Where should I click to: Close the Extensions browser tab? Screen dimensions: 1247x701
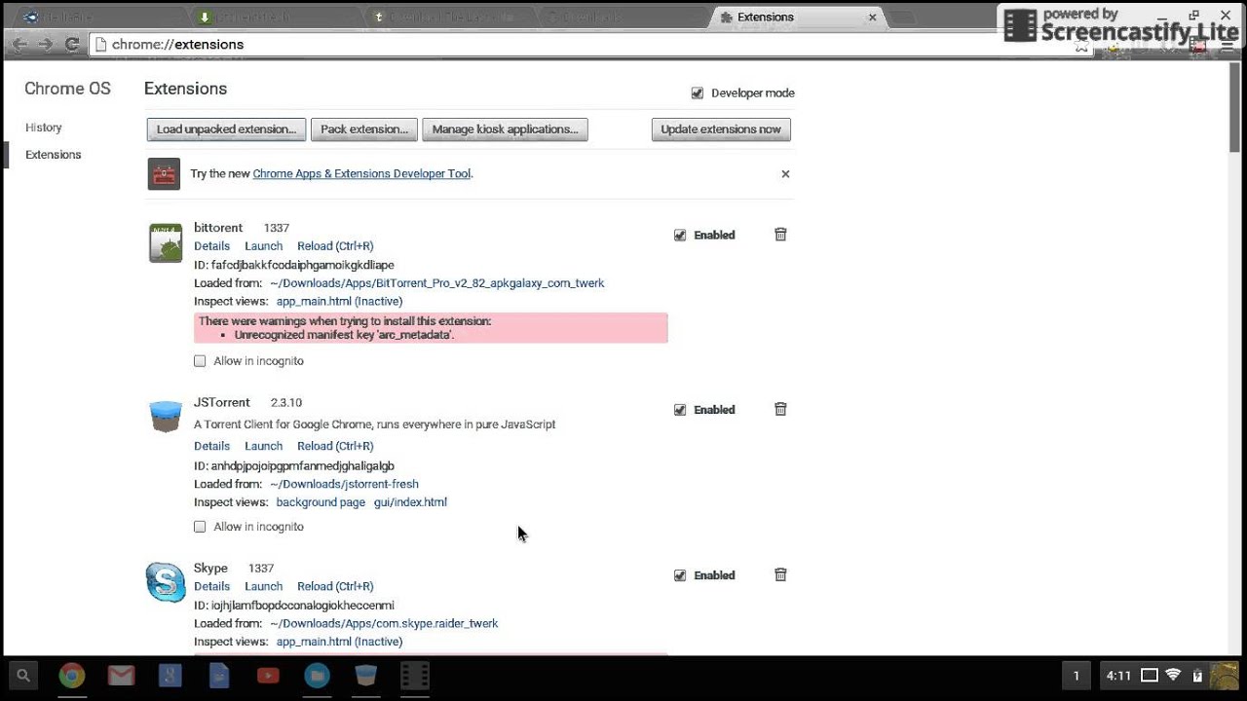tap(872, 17)
